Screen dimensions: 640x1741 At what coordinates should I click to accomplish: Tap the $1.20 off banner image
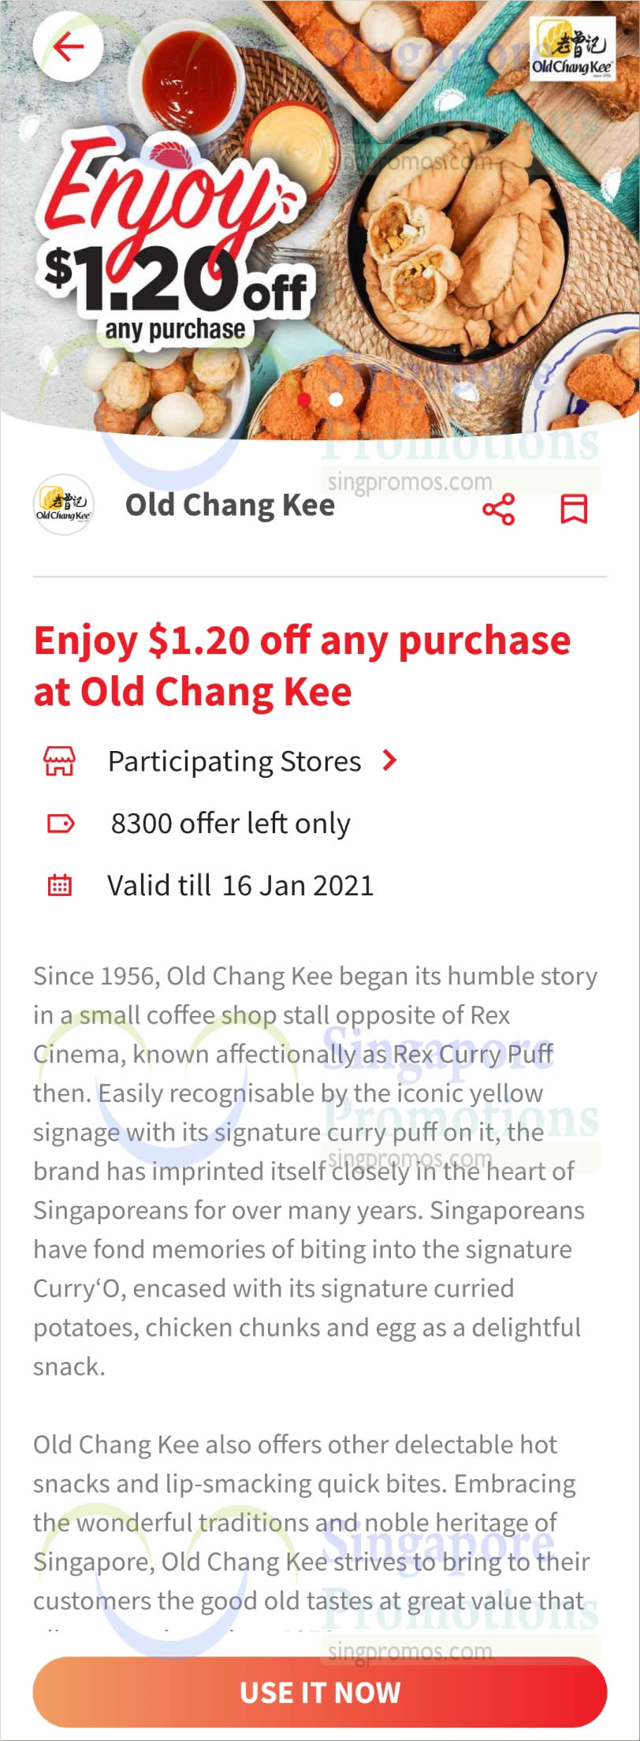(320, 219)
